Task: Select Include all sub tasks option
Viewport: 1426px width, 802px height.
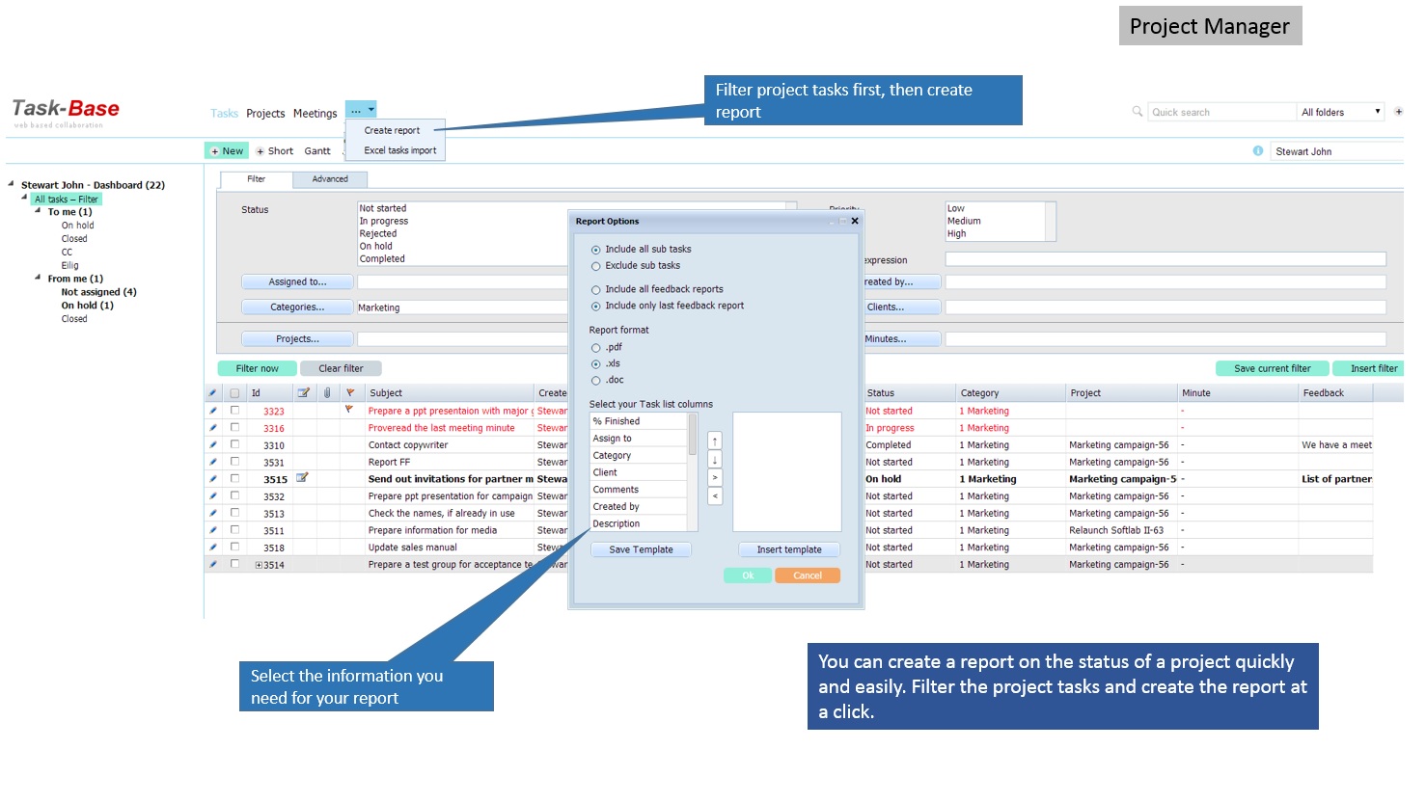Action: [596, 250]
